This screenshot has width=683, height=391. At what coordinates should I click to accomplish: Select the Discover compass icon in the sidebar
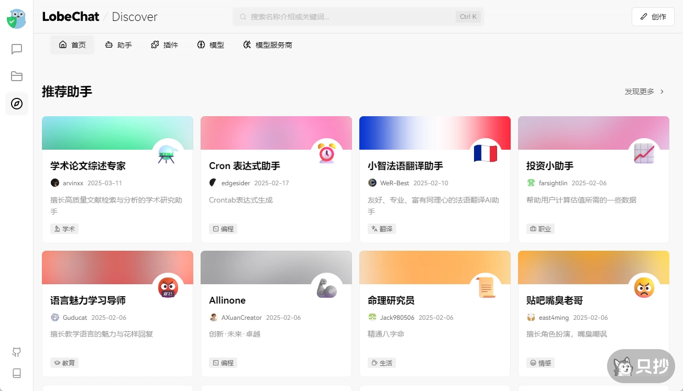16,104
